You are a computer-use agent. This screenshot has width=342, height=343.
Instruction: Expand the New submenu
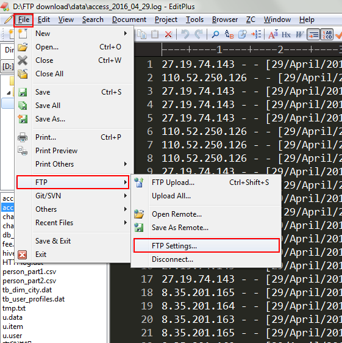point(74,34)
